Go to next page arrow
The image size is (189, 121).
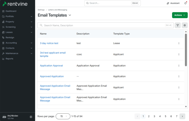[182, 116]
